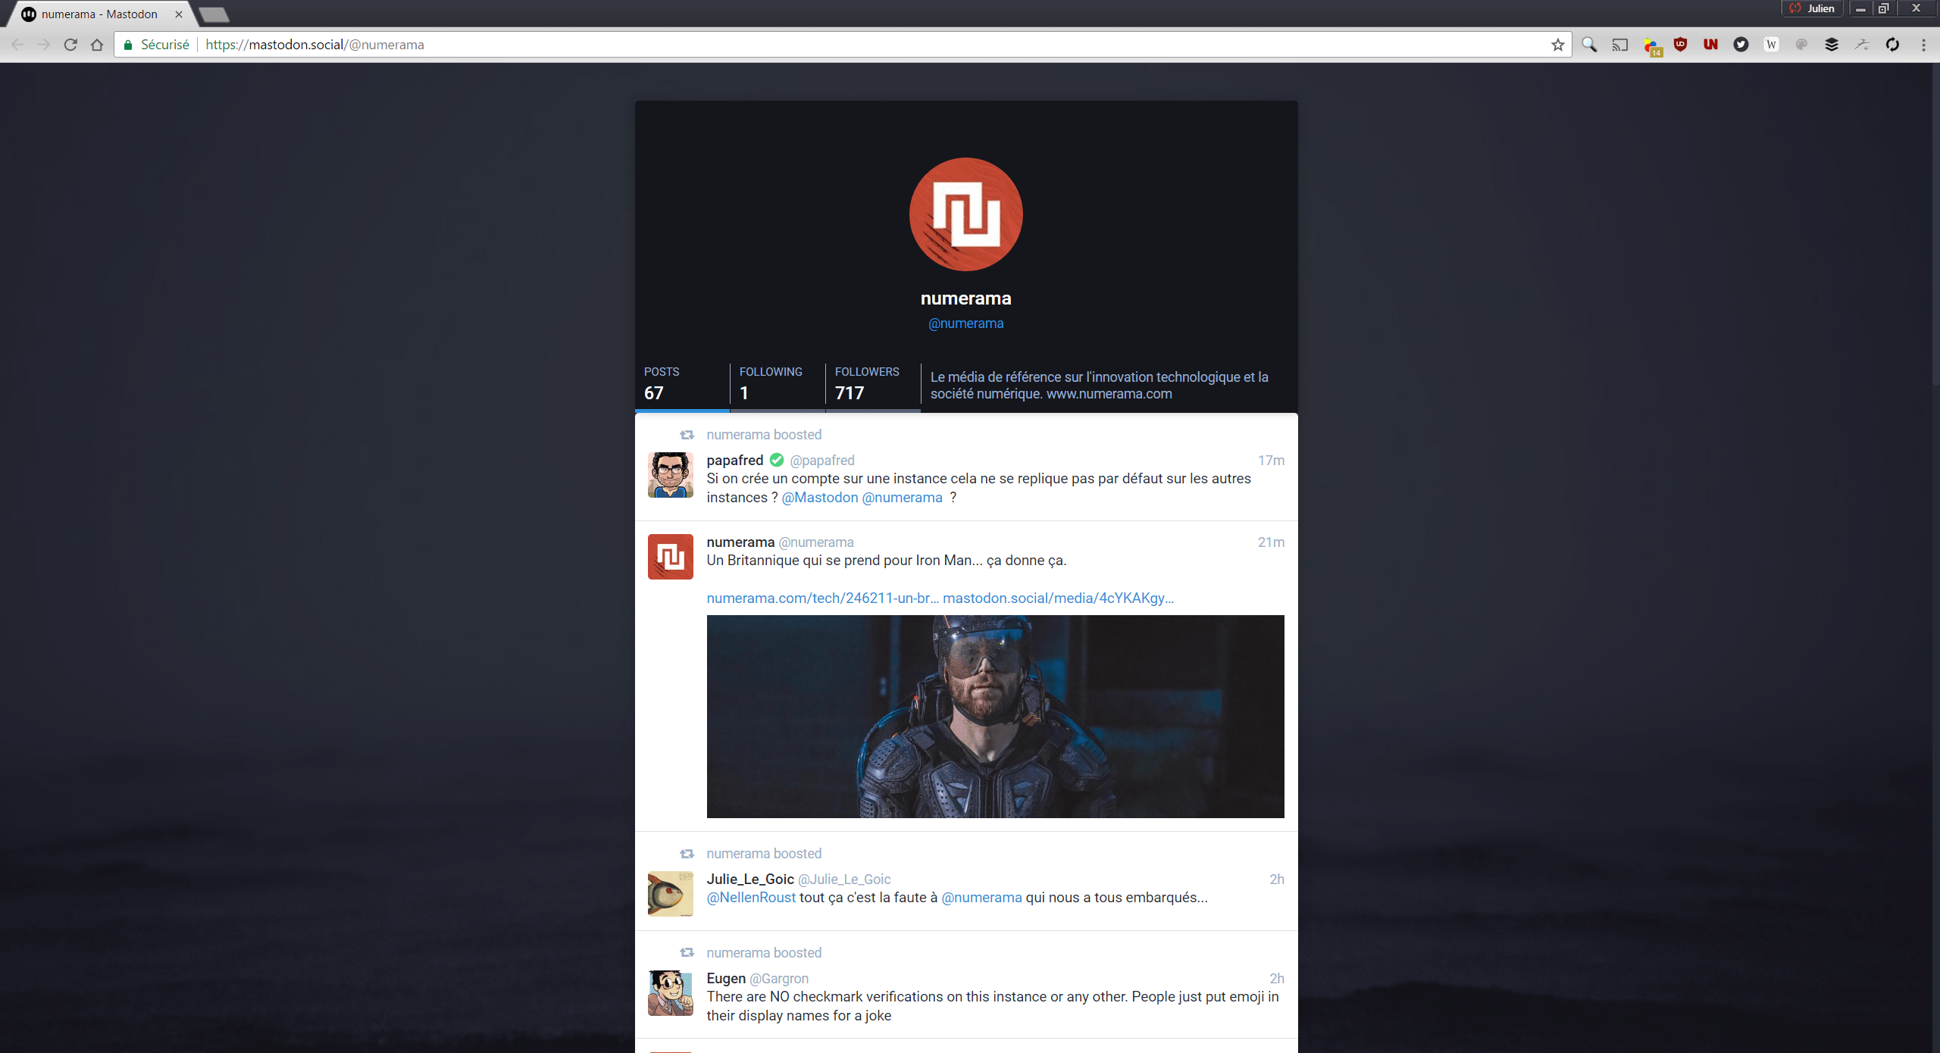Switch to the numerama - Mastodon tab
This screenshot has height=1053, width=1940.
99,14
